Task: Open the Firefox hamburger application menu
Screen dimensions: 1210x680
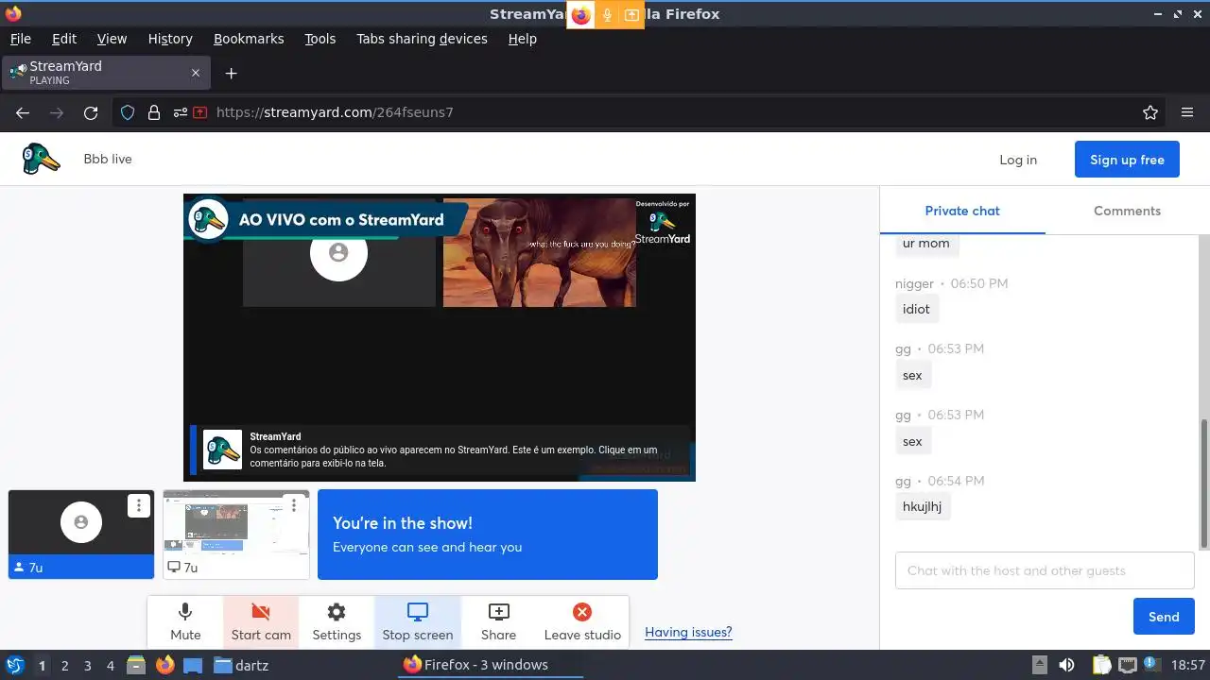Action: [1187, 112]
